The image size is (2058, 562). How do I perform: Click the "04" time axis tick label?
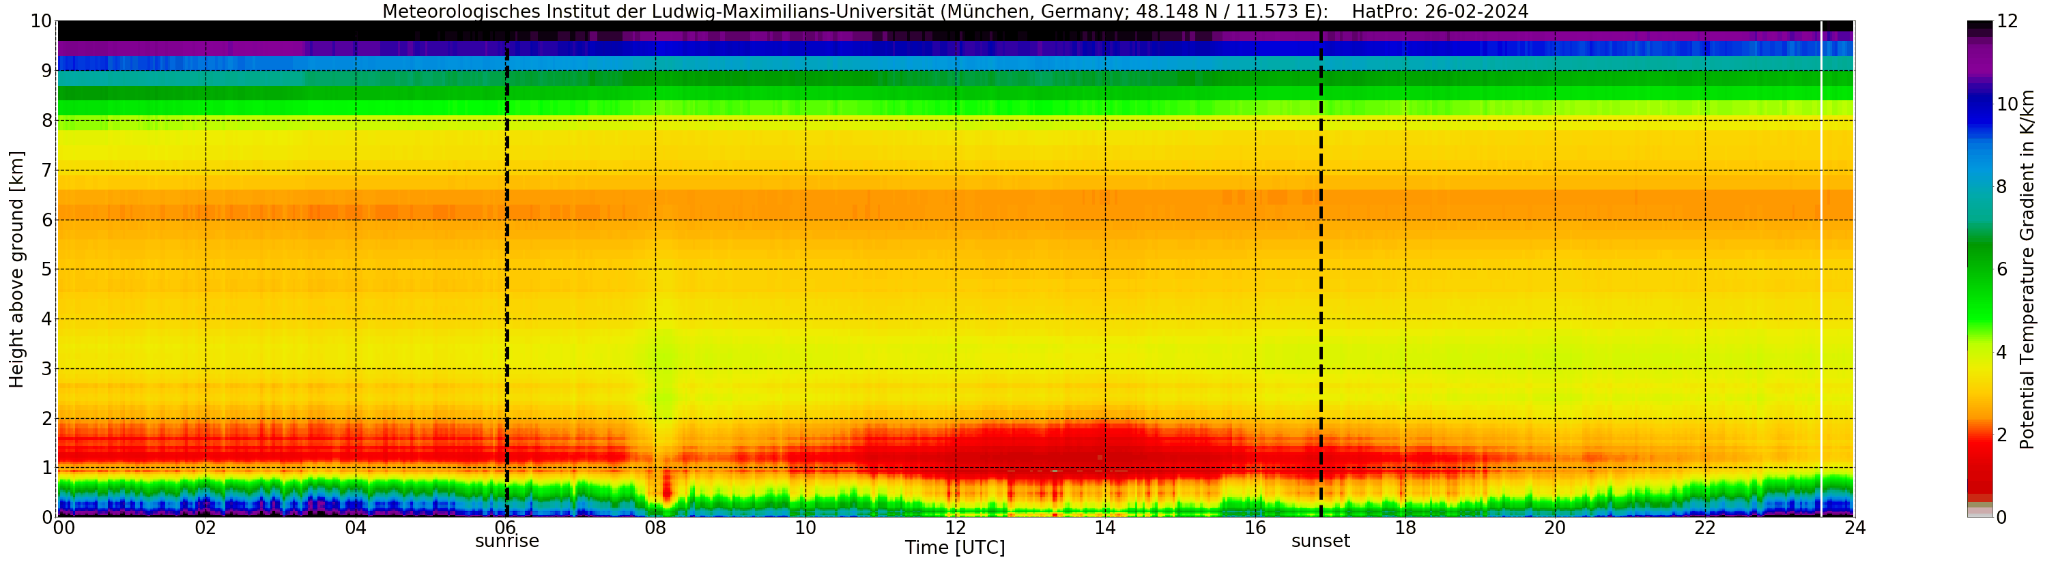click(x=356, y=528)
